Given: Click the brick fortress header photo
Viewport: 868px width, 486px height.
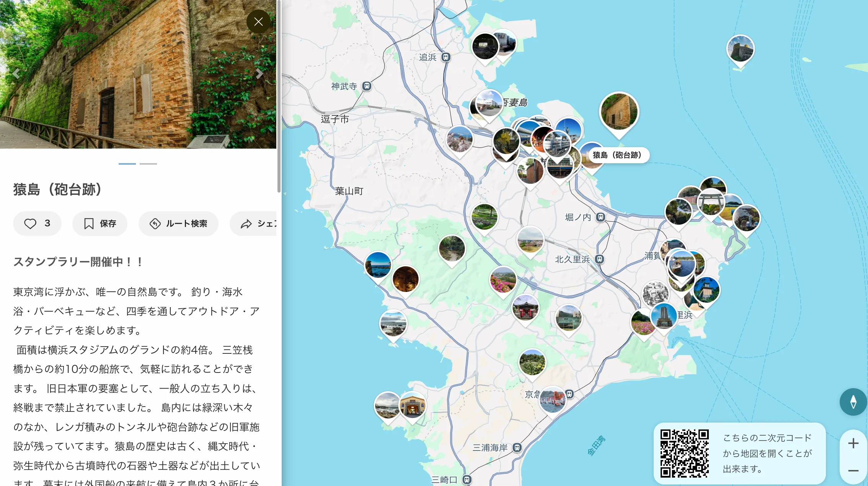Looking at the screenshot, I should coord(138,74).
